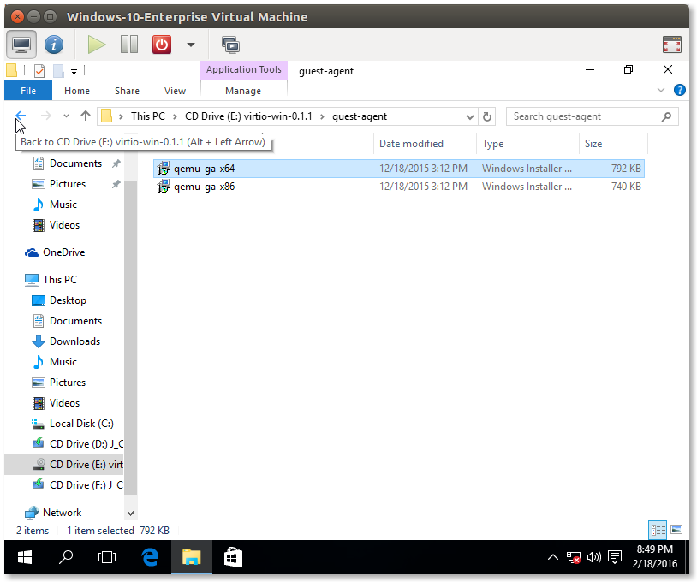Open Videos under Quick access

(64, 225)
